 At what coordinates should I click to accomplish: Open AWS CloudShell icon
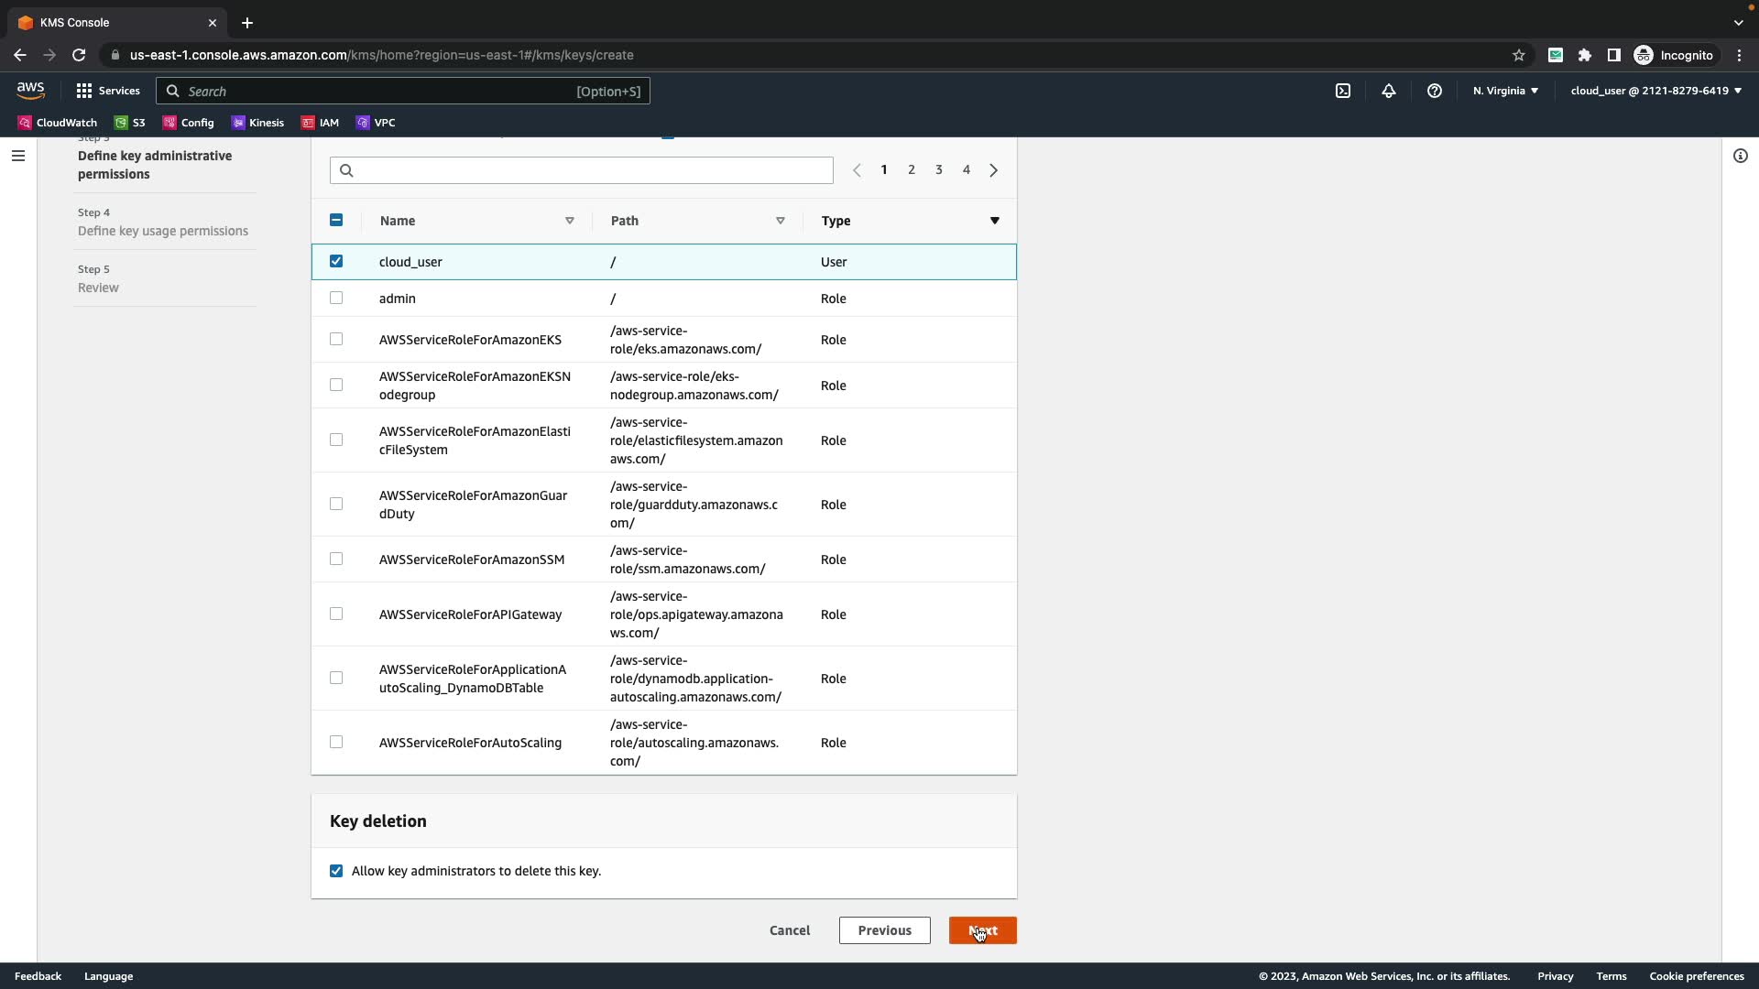tap(1342, 91)
